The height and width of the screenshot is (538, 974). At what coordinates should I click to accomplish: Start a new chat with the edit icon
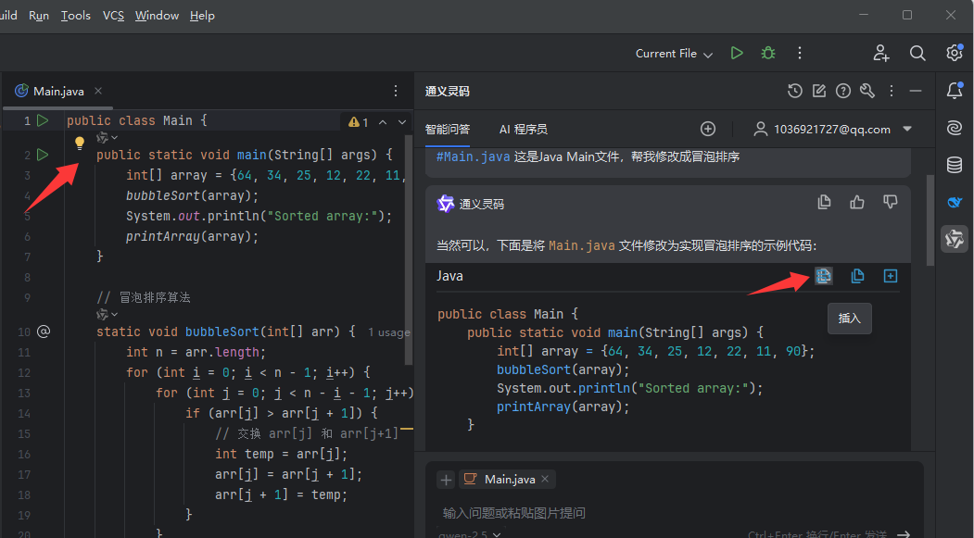click(818, 91)
